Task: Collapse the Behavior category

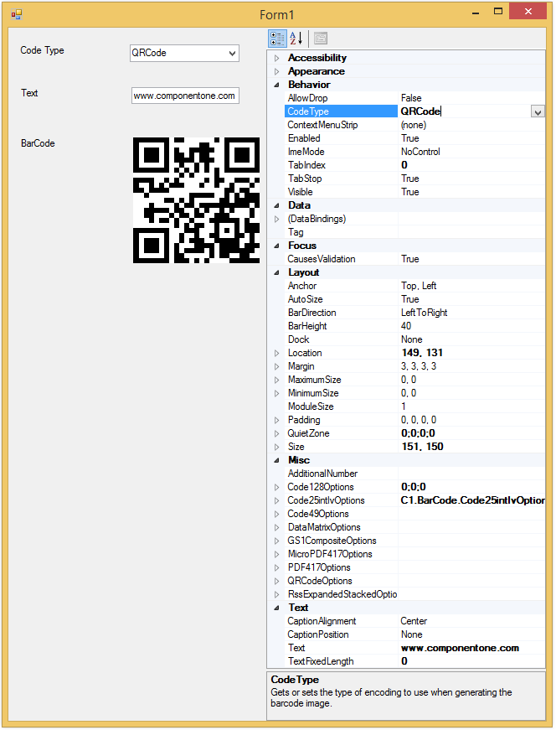Action: pyautogui.click(x=277, y=85)
